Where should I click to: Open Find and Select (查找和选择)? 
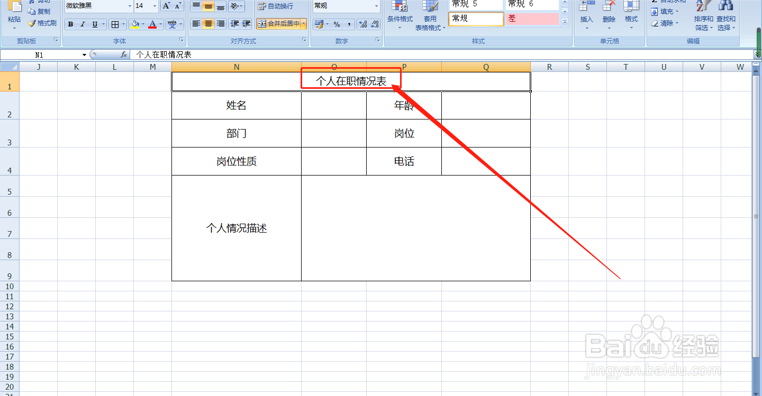pos(726,16)
